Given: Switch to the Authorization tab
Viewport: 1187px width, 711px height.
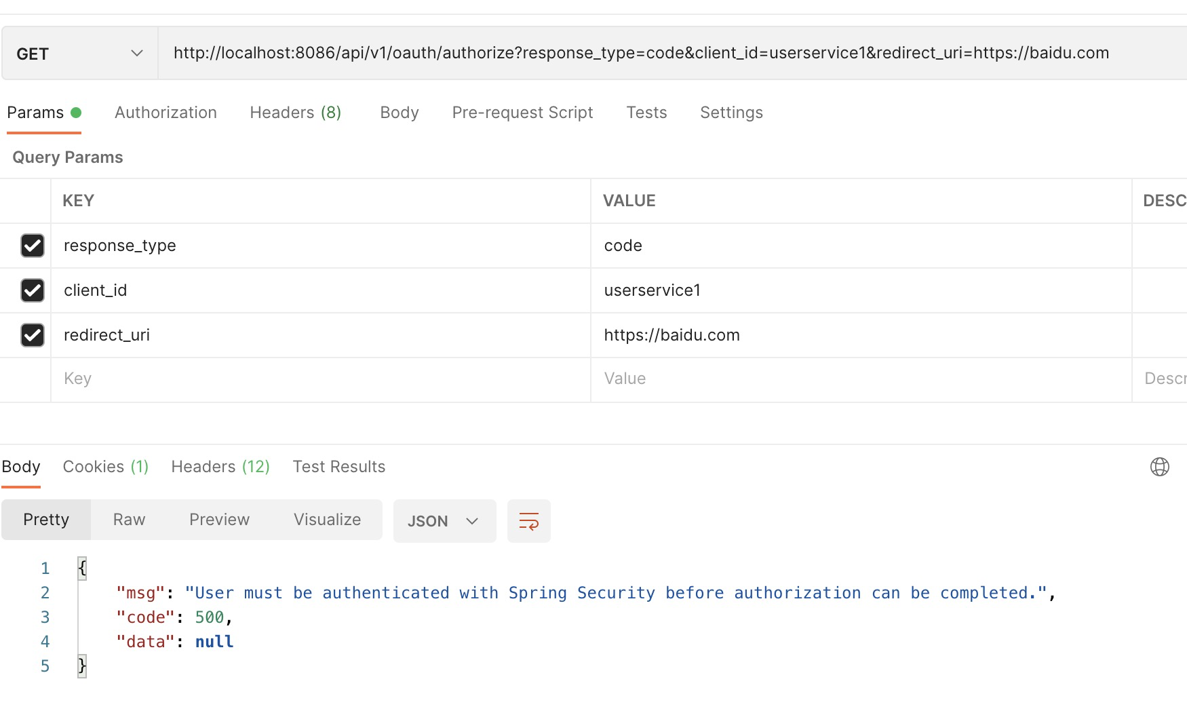Looking at the screenshot, I should click(166, 113).
